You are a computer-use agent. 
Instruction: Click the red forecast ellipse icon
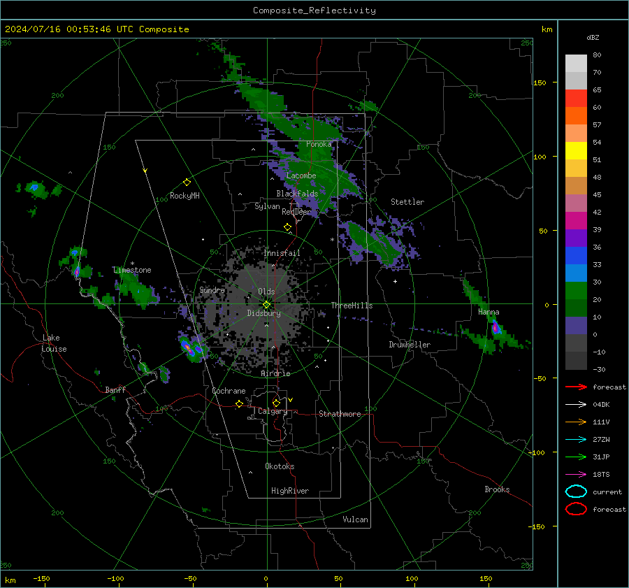pos(576,509)
